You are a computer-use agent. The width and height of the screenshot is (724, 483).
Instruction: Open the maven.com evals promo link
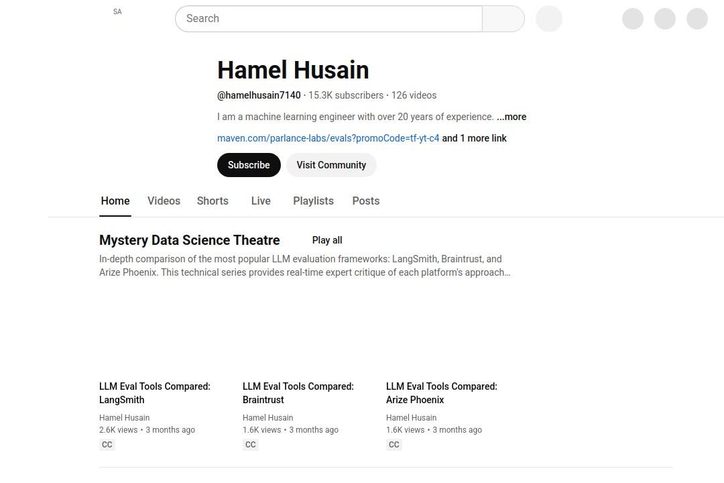click(328, 138)
